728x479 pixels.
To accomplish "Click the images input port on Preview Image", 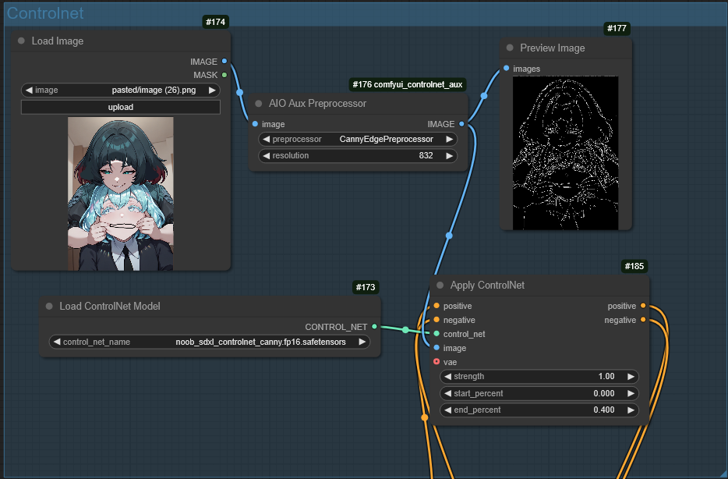I will (507, 69).
